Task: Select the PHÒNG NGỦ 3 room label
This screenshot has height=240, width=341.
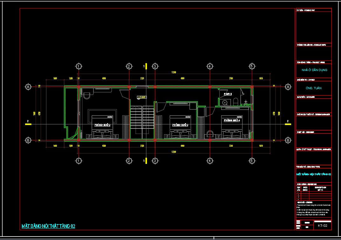Action: (x=180, y=125)
